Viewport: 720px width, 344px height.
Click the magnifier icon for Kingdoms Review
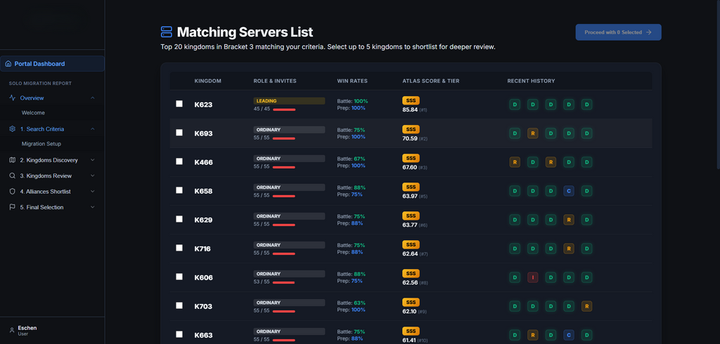point(13,176)
